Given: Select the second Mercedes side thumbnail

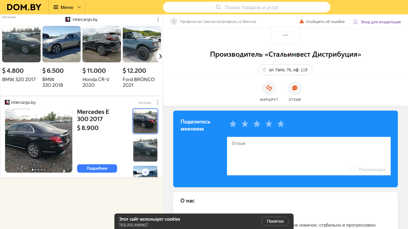Looking at the screenshot, I should click(x=145, y=149).
